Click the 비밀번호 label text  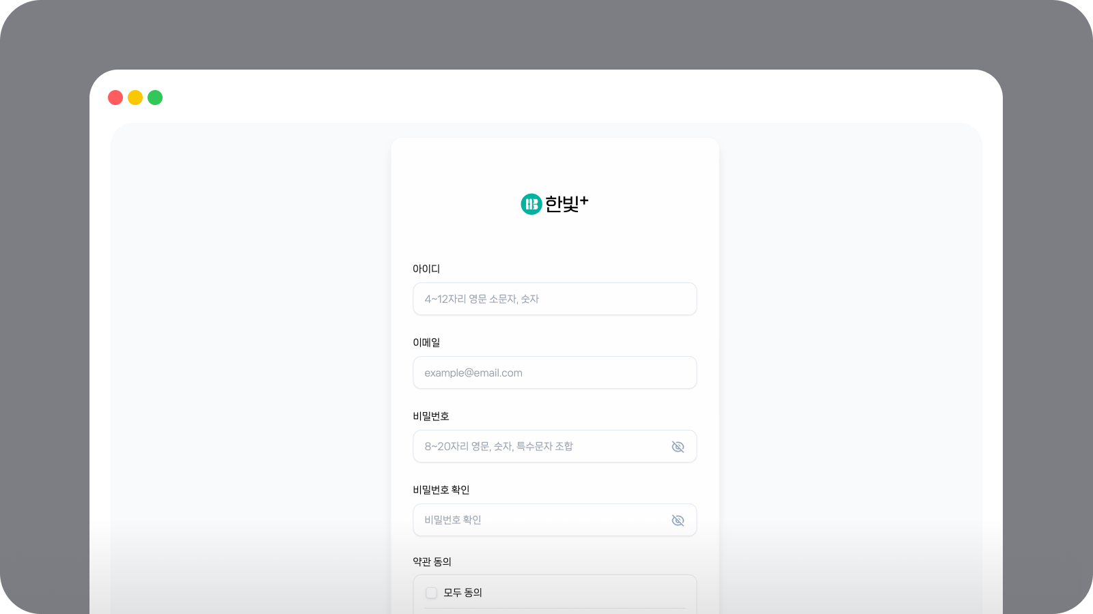click(431, 416)
